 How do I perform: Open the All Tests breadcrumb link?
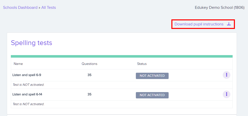(49, 7)
